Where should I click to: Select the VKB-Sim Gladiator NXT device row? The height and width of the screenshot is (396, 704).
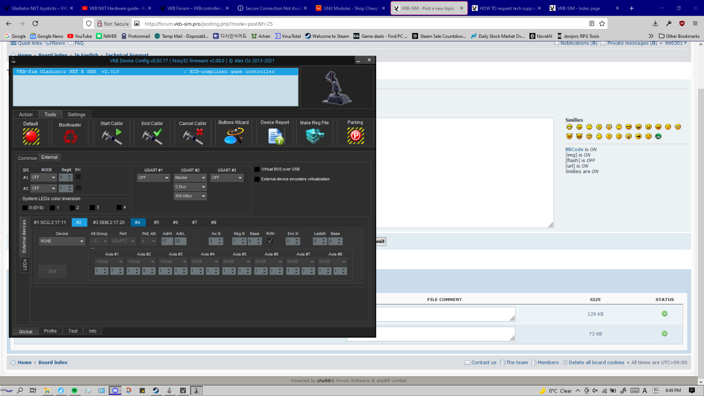(156, 72)
